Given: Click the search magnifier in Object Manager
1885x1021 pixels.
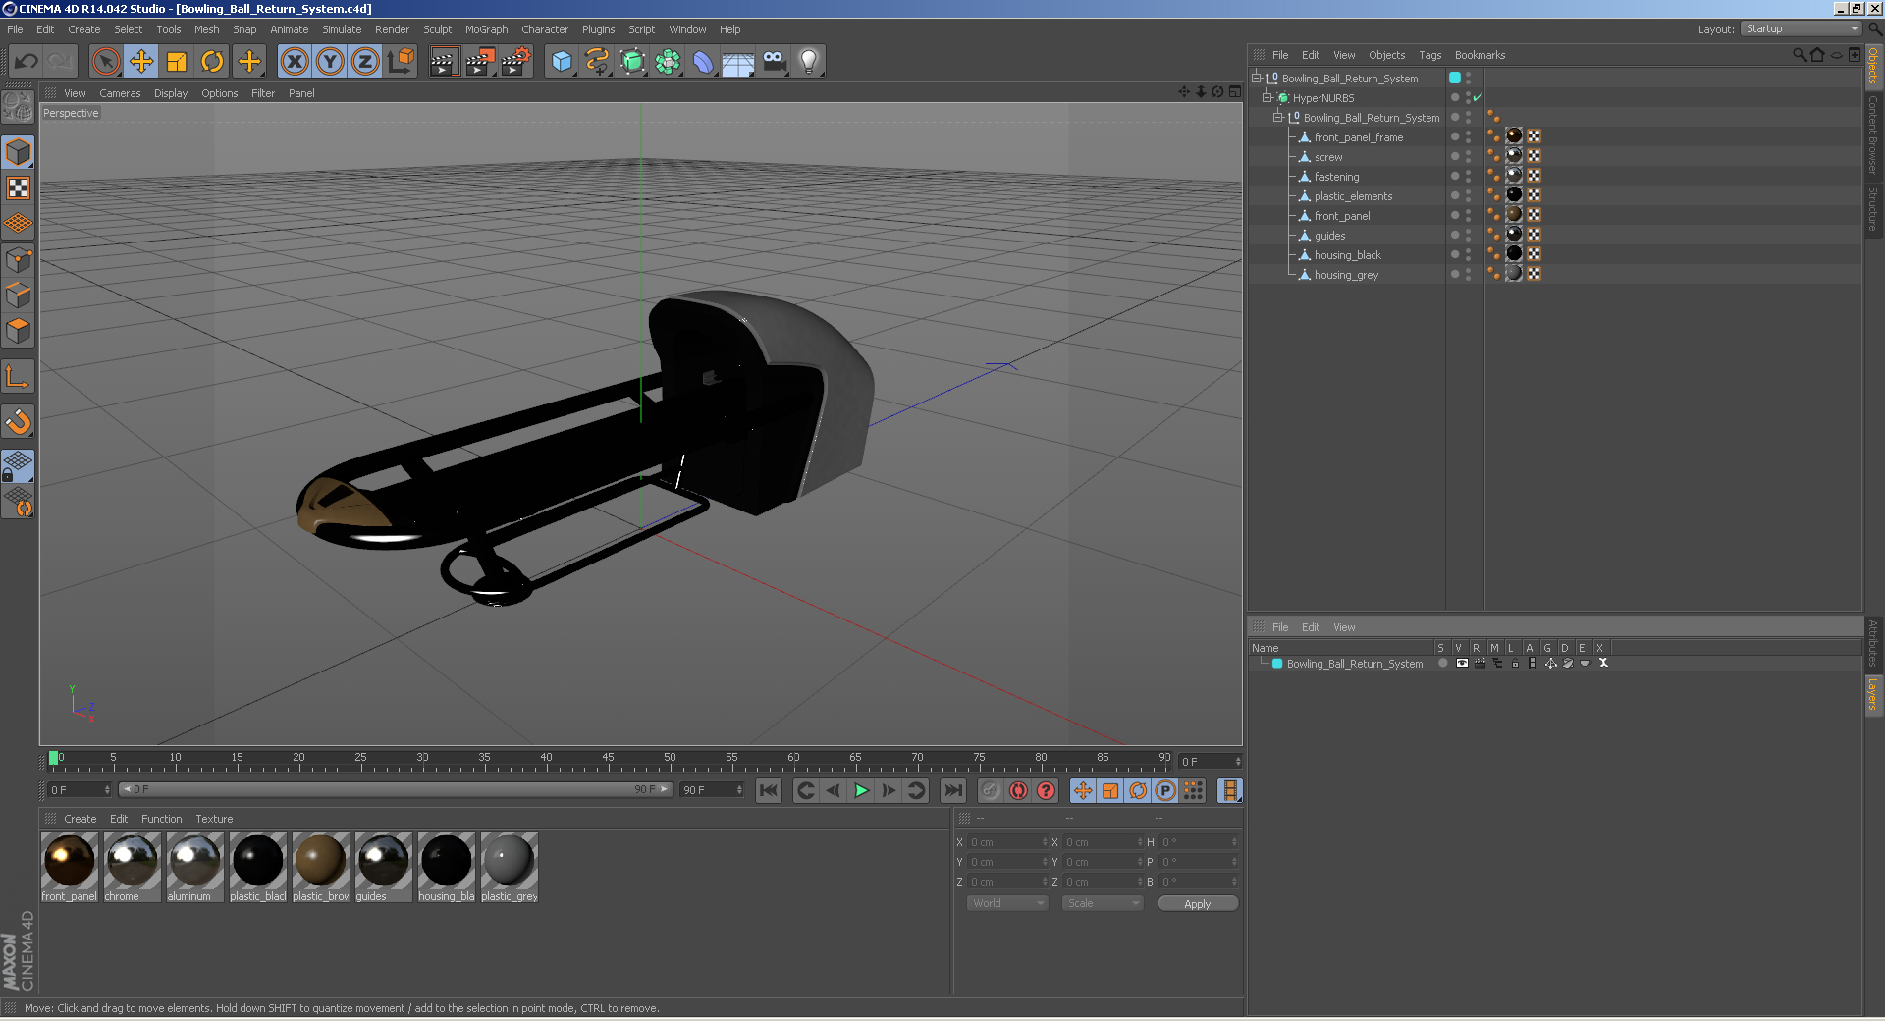Looking at the screenshot, I should tap(1799, 55).
